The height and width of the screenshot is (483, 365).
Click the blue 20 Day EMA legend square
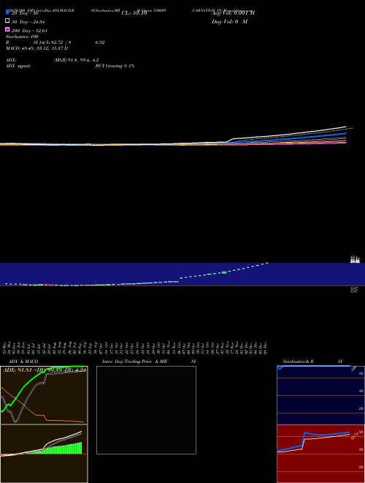pos(7,12)
